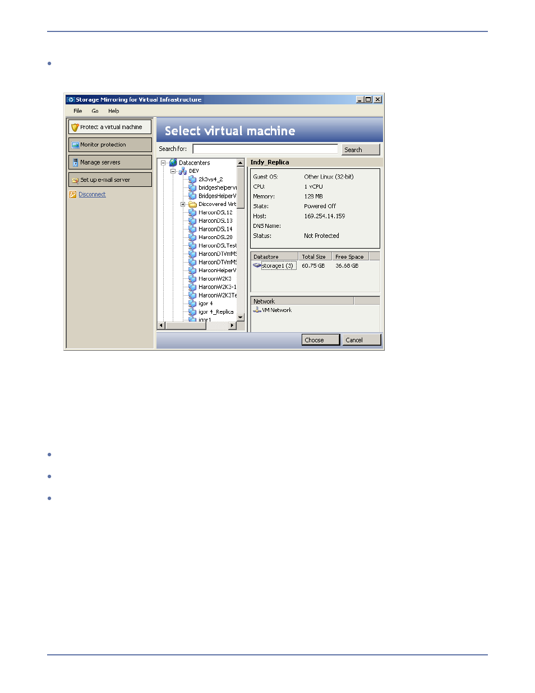Click the Other Linux (32-bit) guest OS value

tap(329, 177)
